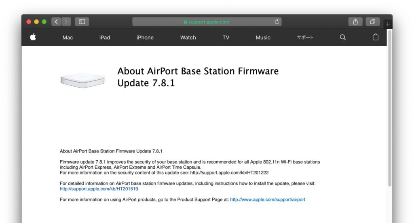Follow the apple.com/support/airport link

268,200
